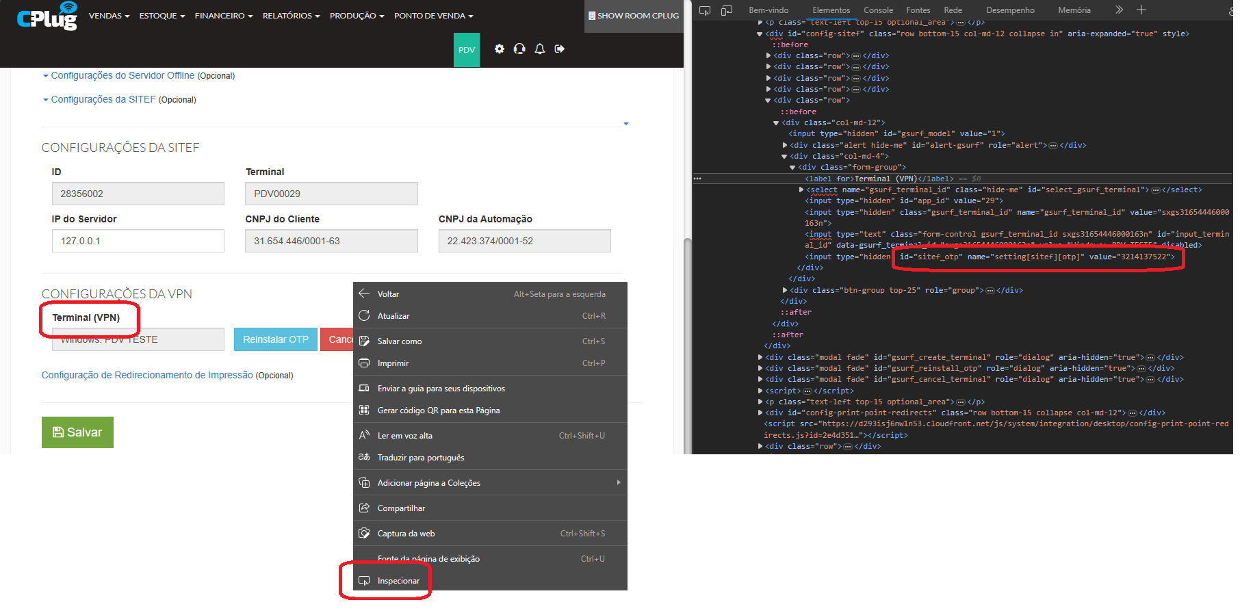Viewport: 1240px width, 613px height.
Task: Open the PRODUÇÃO dropdown menu
Action: (357, 16)
